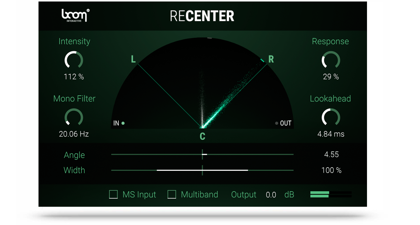Screen dimensions: 420x225
Task: Click the Mono Filter label
Action: click(x=74, y=98)
